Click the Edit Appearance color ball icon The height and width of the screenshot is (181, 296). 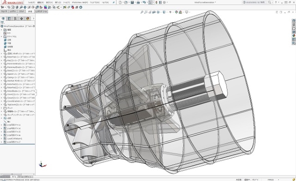176,12
